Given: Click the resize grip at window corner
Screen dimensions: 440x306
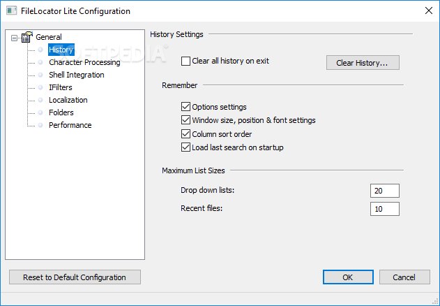Looking at the screenshot, I should tap(435, 301).
